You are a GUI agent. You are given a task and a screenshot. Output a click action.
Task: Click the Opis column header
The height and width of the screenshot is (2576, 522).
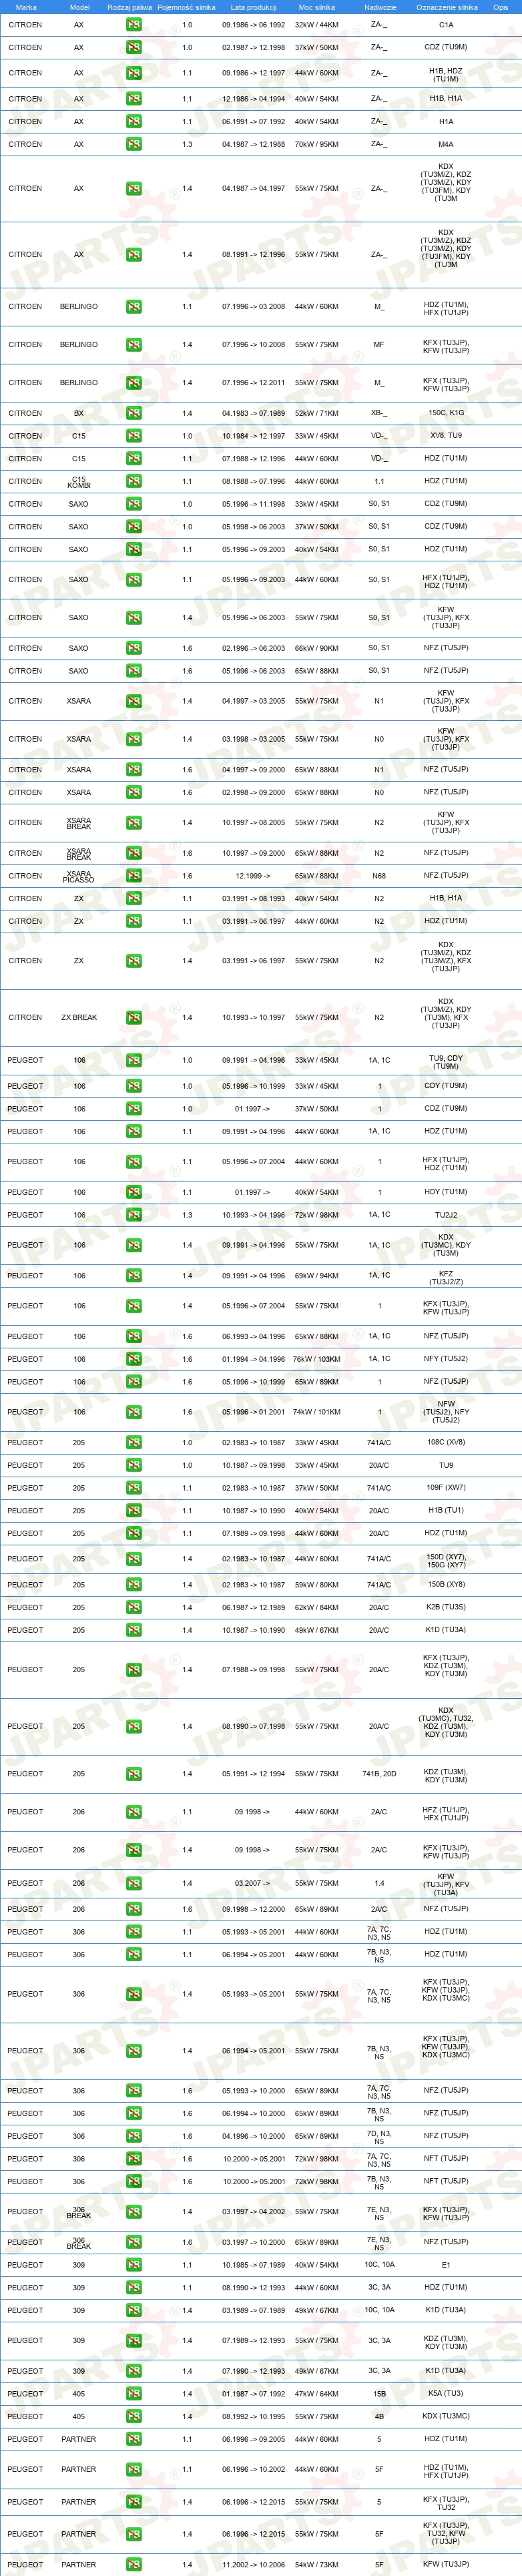[501, 7]
